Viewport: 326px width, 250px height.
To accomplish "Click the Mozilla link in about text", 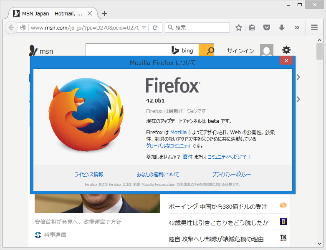I will pyautogui.click(x=178, y=132).
